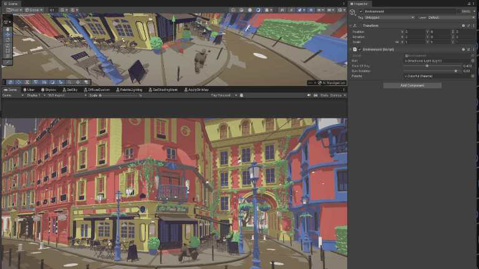Click the Game view Scale slider
Screen dimensions: 479x269
tap(118, 95)
